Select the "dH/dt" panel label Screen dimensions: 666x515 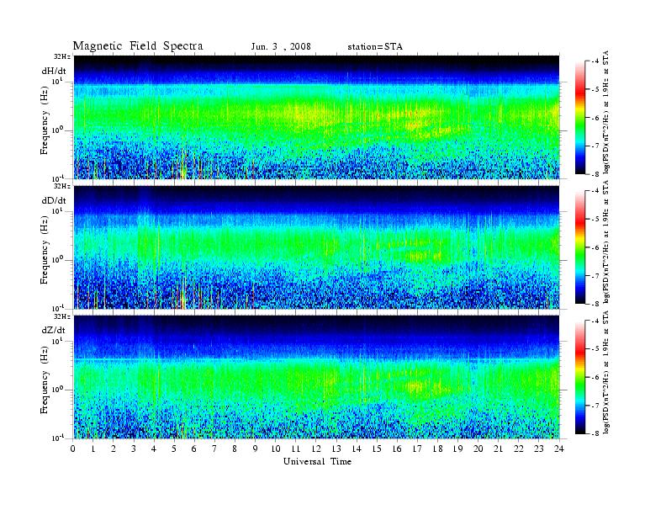click(54, 71)
